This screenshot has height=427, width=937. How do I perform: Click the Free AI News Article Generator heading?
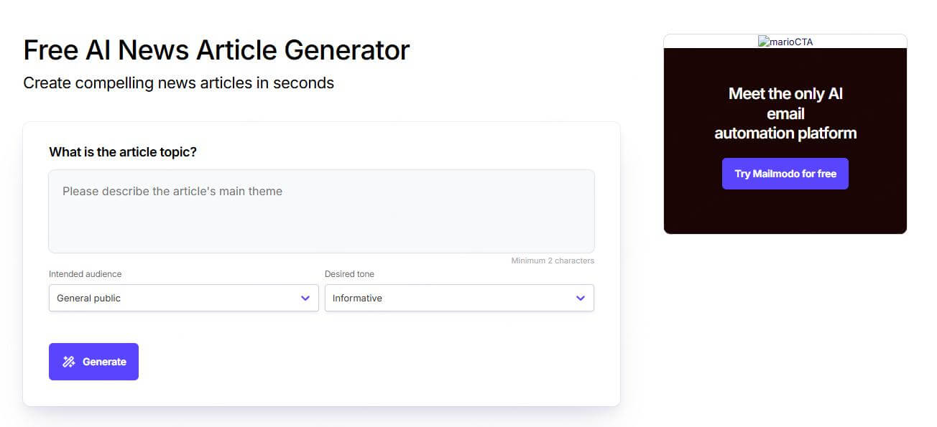[x=216, y=50]
